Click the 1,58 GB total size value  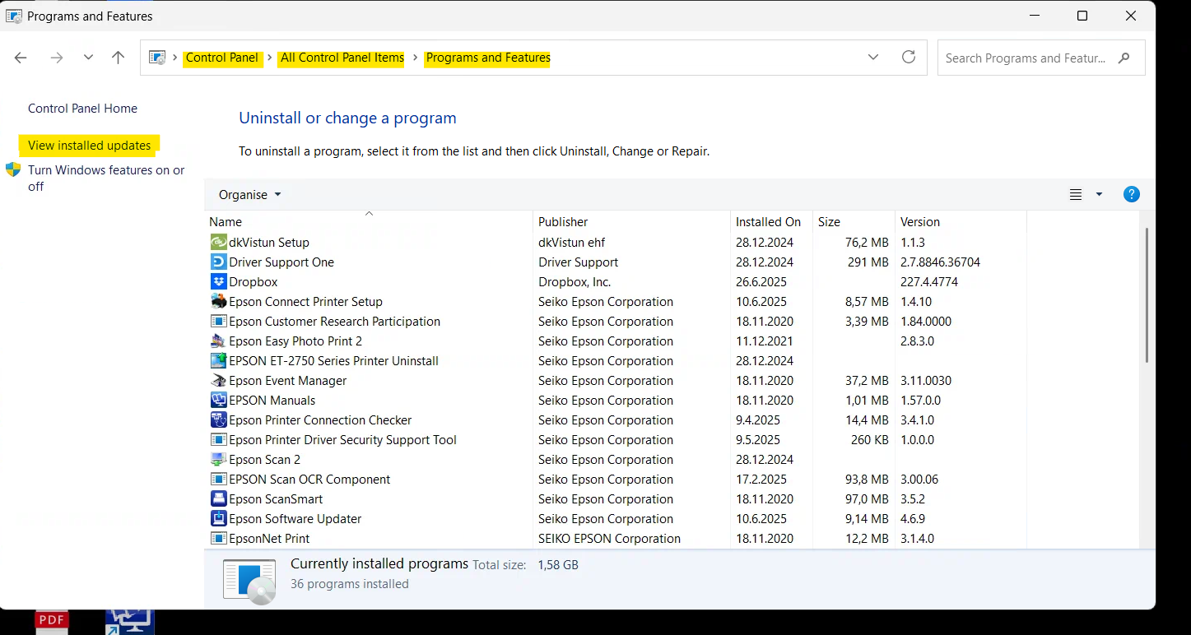click(x=558, y=565)
